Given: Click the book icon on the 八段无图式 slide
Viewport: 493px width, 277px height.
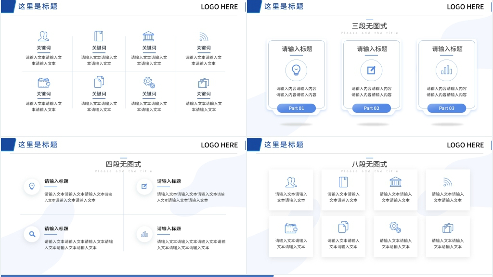Looking at the screenshot, I should (x=343, y=182).
